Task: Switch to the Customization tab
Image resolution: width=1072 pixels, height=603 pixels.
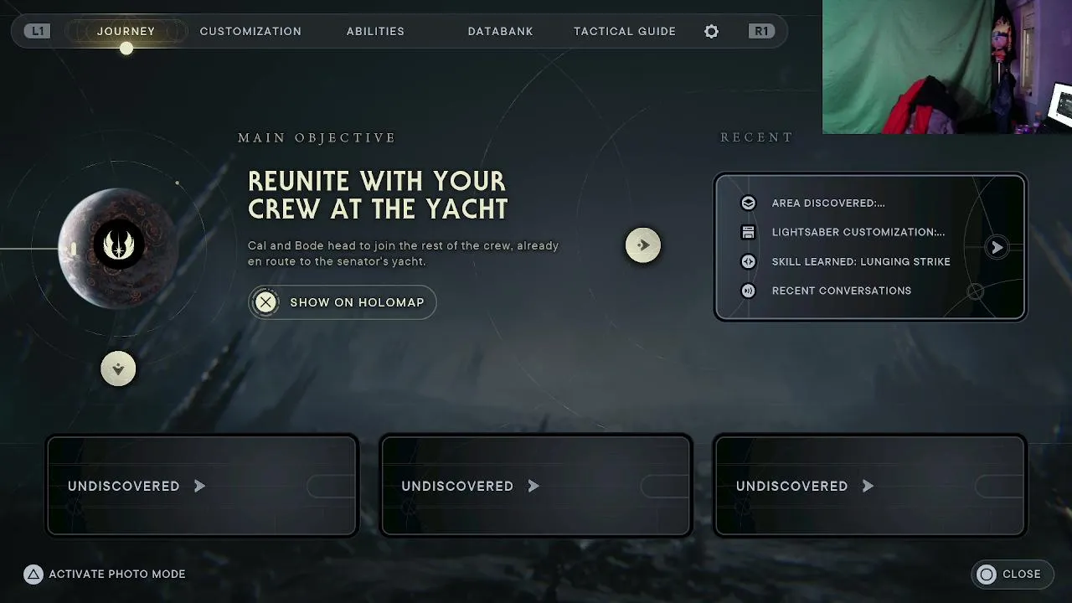Action: pos(250,31)
